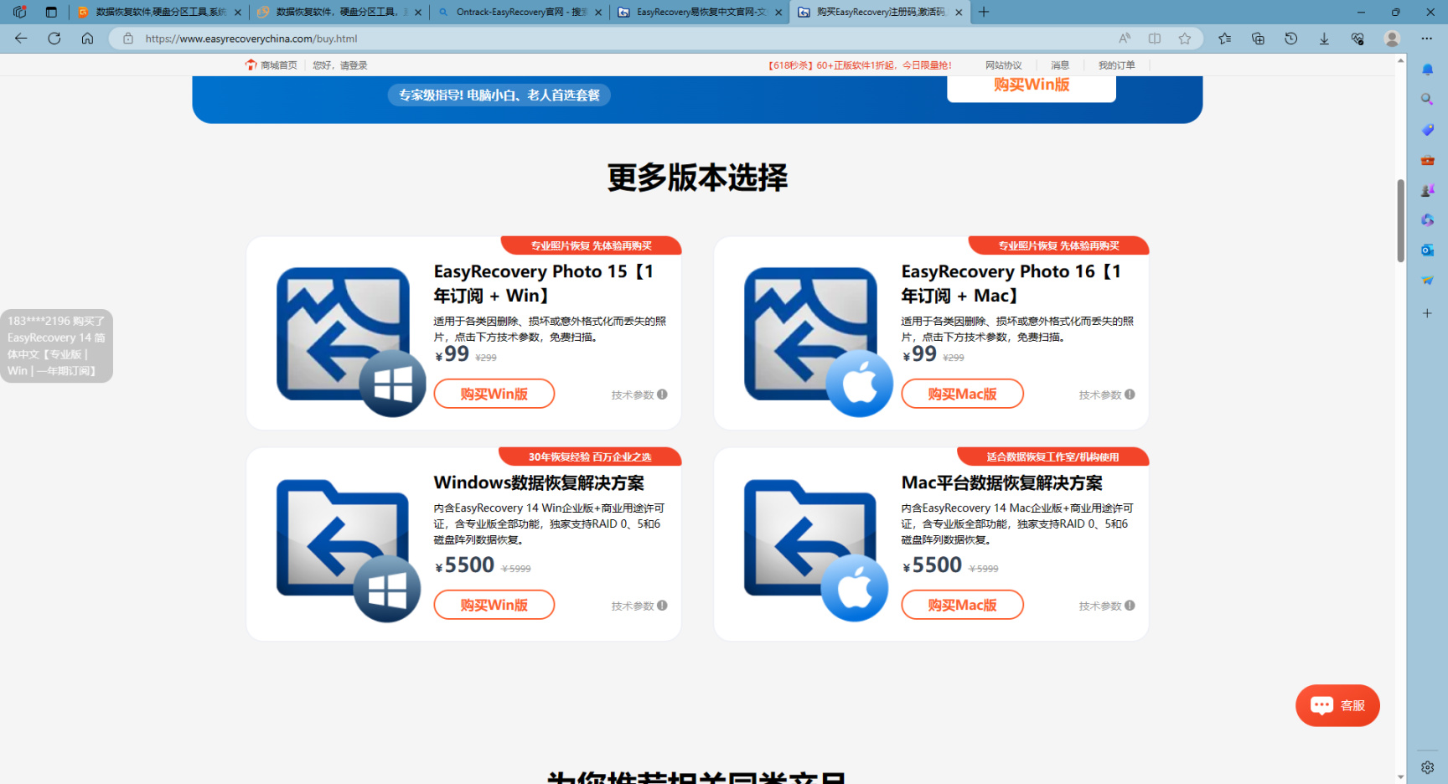The image size is (1448, 784).
Task: Open the EasyRecovery Photo 16 product image
Action: point(819,342)
